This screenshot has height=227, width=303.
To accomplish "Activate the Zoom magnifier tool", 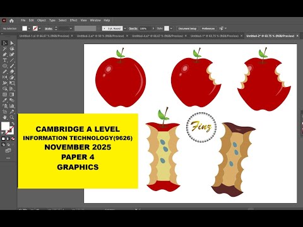I will (12, 117).
